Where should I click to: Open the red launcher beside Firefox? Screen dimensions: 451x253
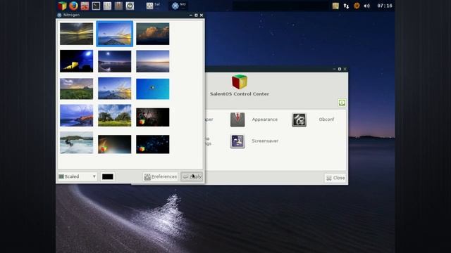[x=85, y=6]
